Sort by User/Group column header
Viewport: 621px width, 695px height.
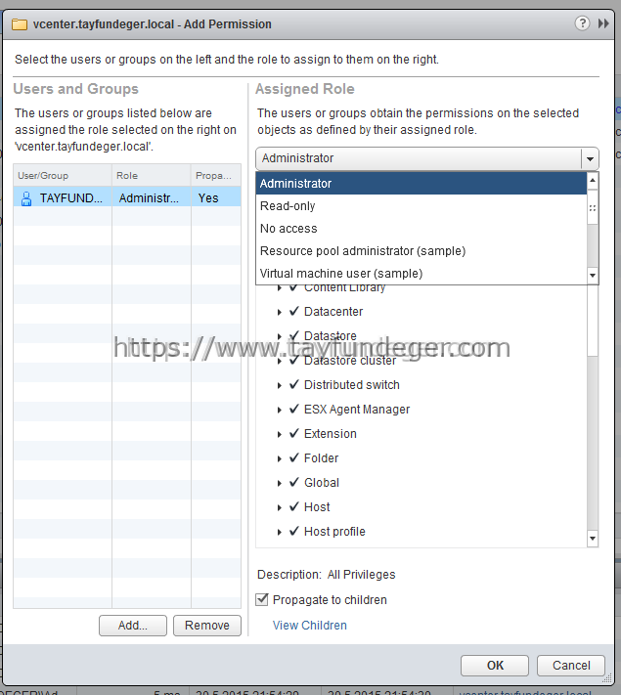click(63, 176)
